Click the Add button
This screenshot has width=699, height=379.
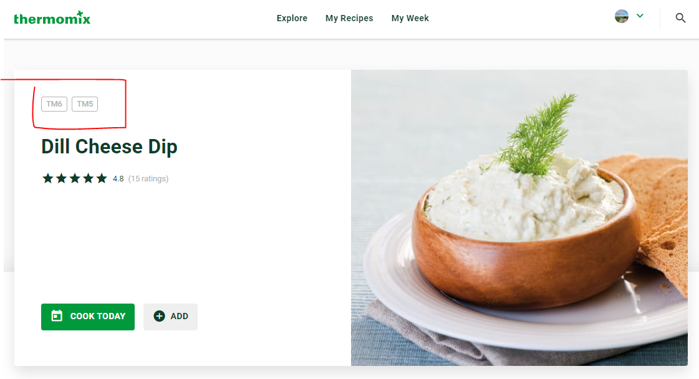170,317
